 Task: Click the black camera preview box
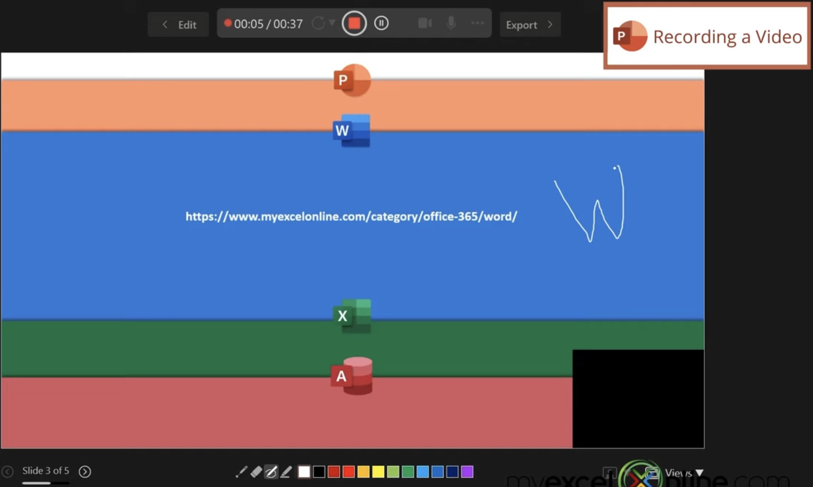click(x=638, y=399)
